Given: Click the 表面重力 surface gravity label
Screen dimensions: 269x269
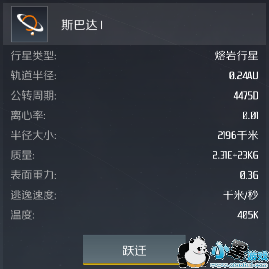Looking at the screenshot, I should coord(34,175).
